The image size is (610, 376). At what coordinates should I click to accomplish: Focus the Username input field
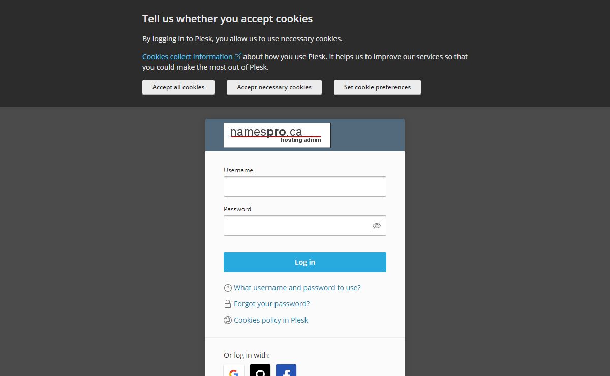click(305, 186)
